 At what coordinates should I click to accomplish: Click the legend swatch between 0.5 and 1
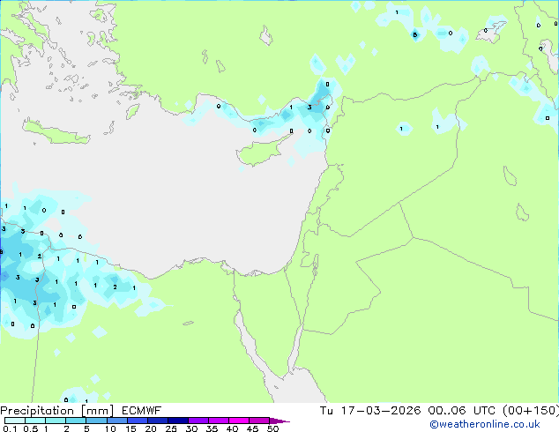point(35,421)
